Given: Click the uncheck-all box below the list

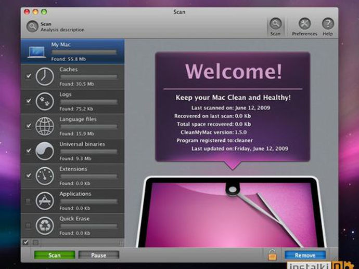Looking at the screenshot, I should click(35, 243).
